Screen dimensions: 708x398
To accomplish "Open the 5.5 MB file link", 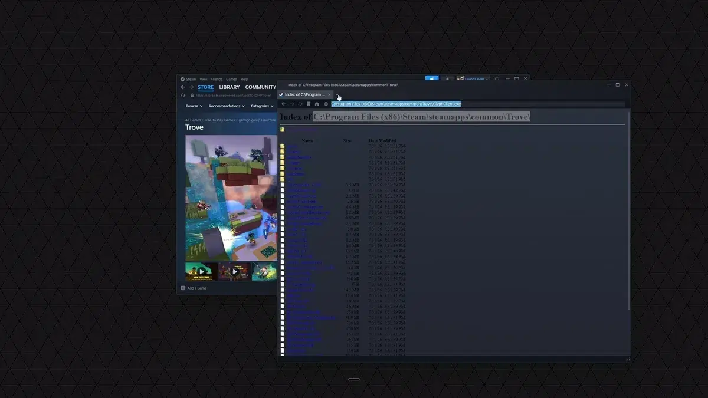I will (304, 185).
